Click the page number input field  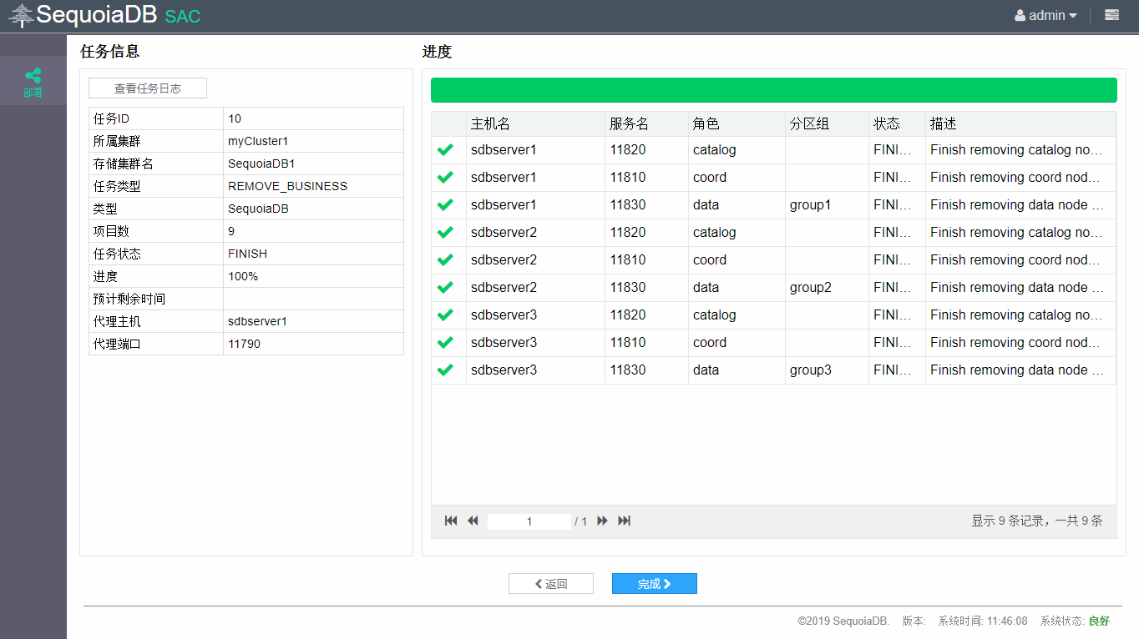pyautogui.click(x=529, y=521)
